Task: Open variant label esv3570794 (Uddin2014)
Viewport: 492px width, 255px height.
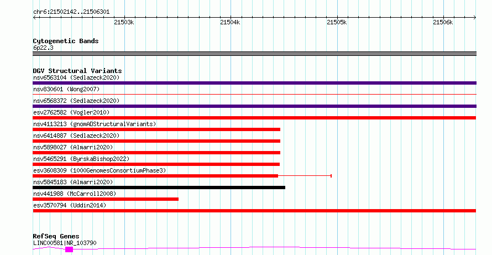Action: click(70, 205)
